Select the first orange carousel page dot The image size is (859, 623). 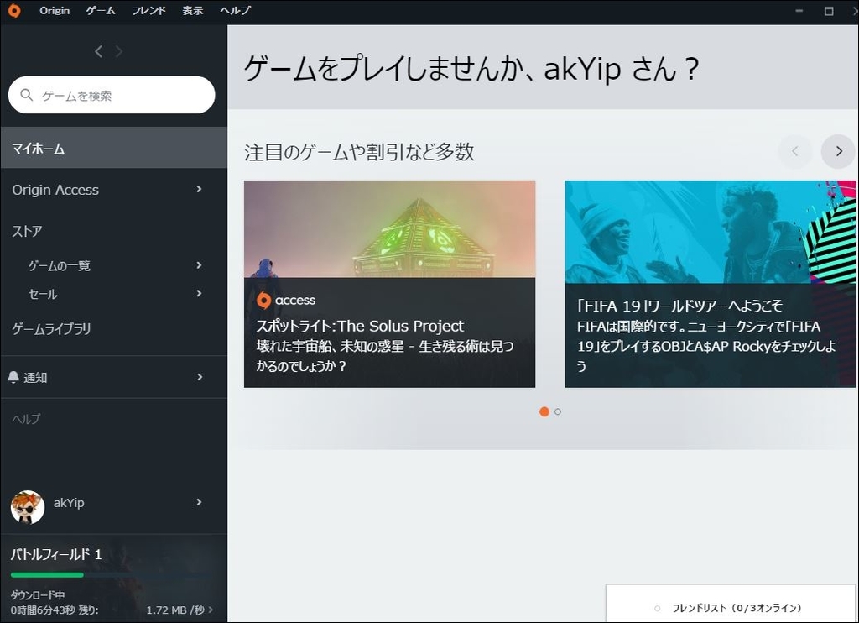click(544, 412)
